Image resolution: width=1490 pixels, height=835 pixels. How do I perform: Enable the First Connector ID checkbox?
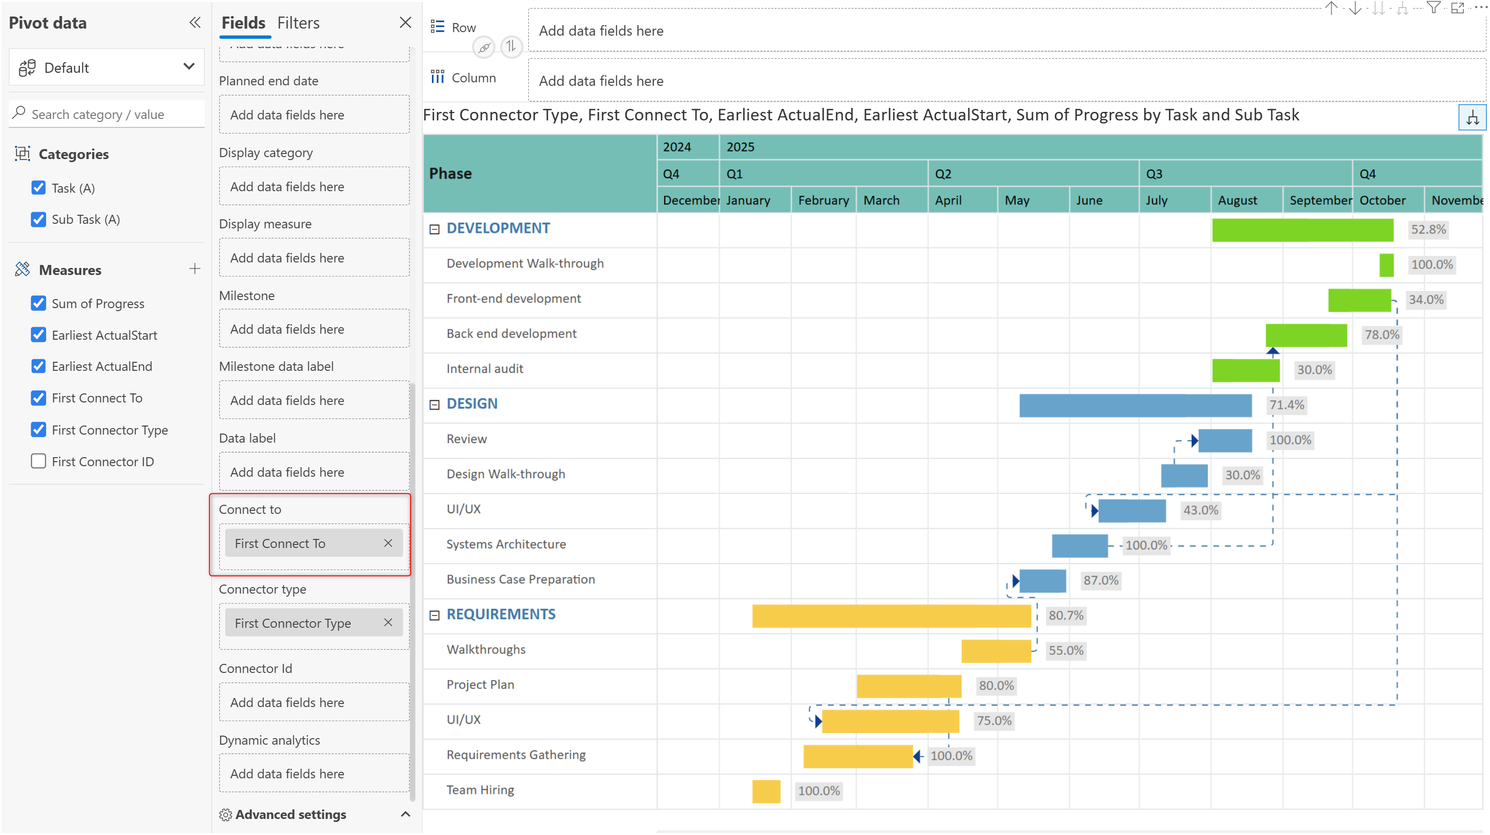tap(38, 461)
